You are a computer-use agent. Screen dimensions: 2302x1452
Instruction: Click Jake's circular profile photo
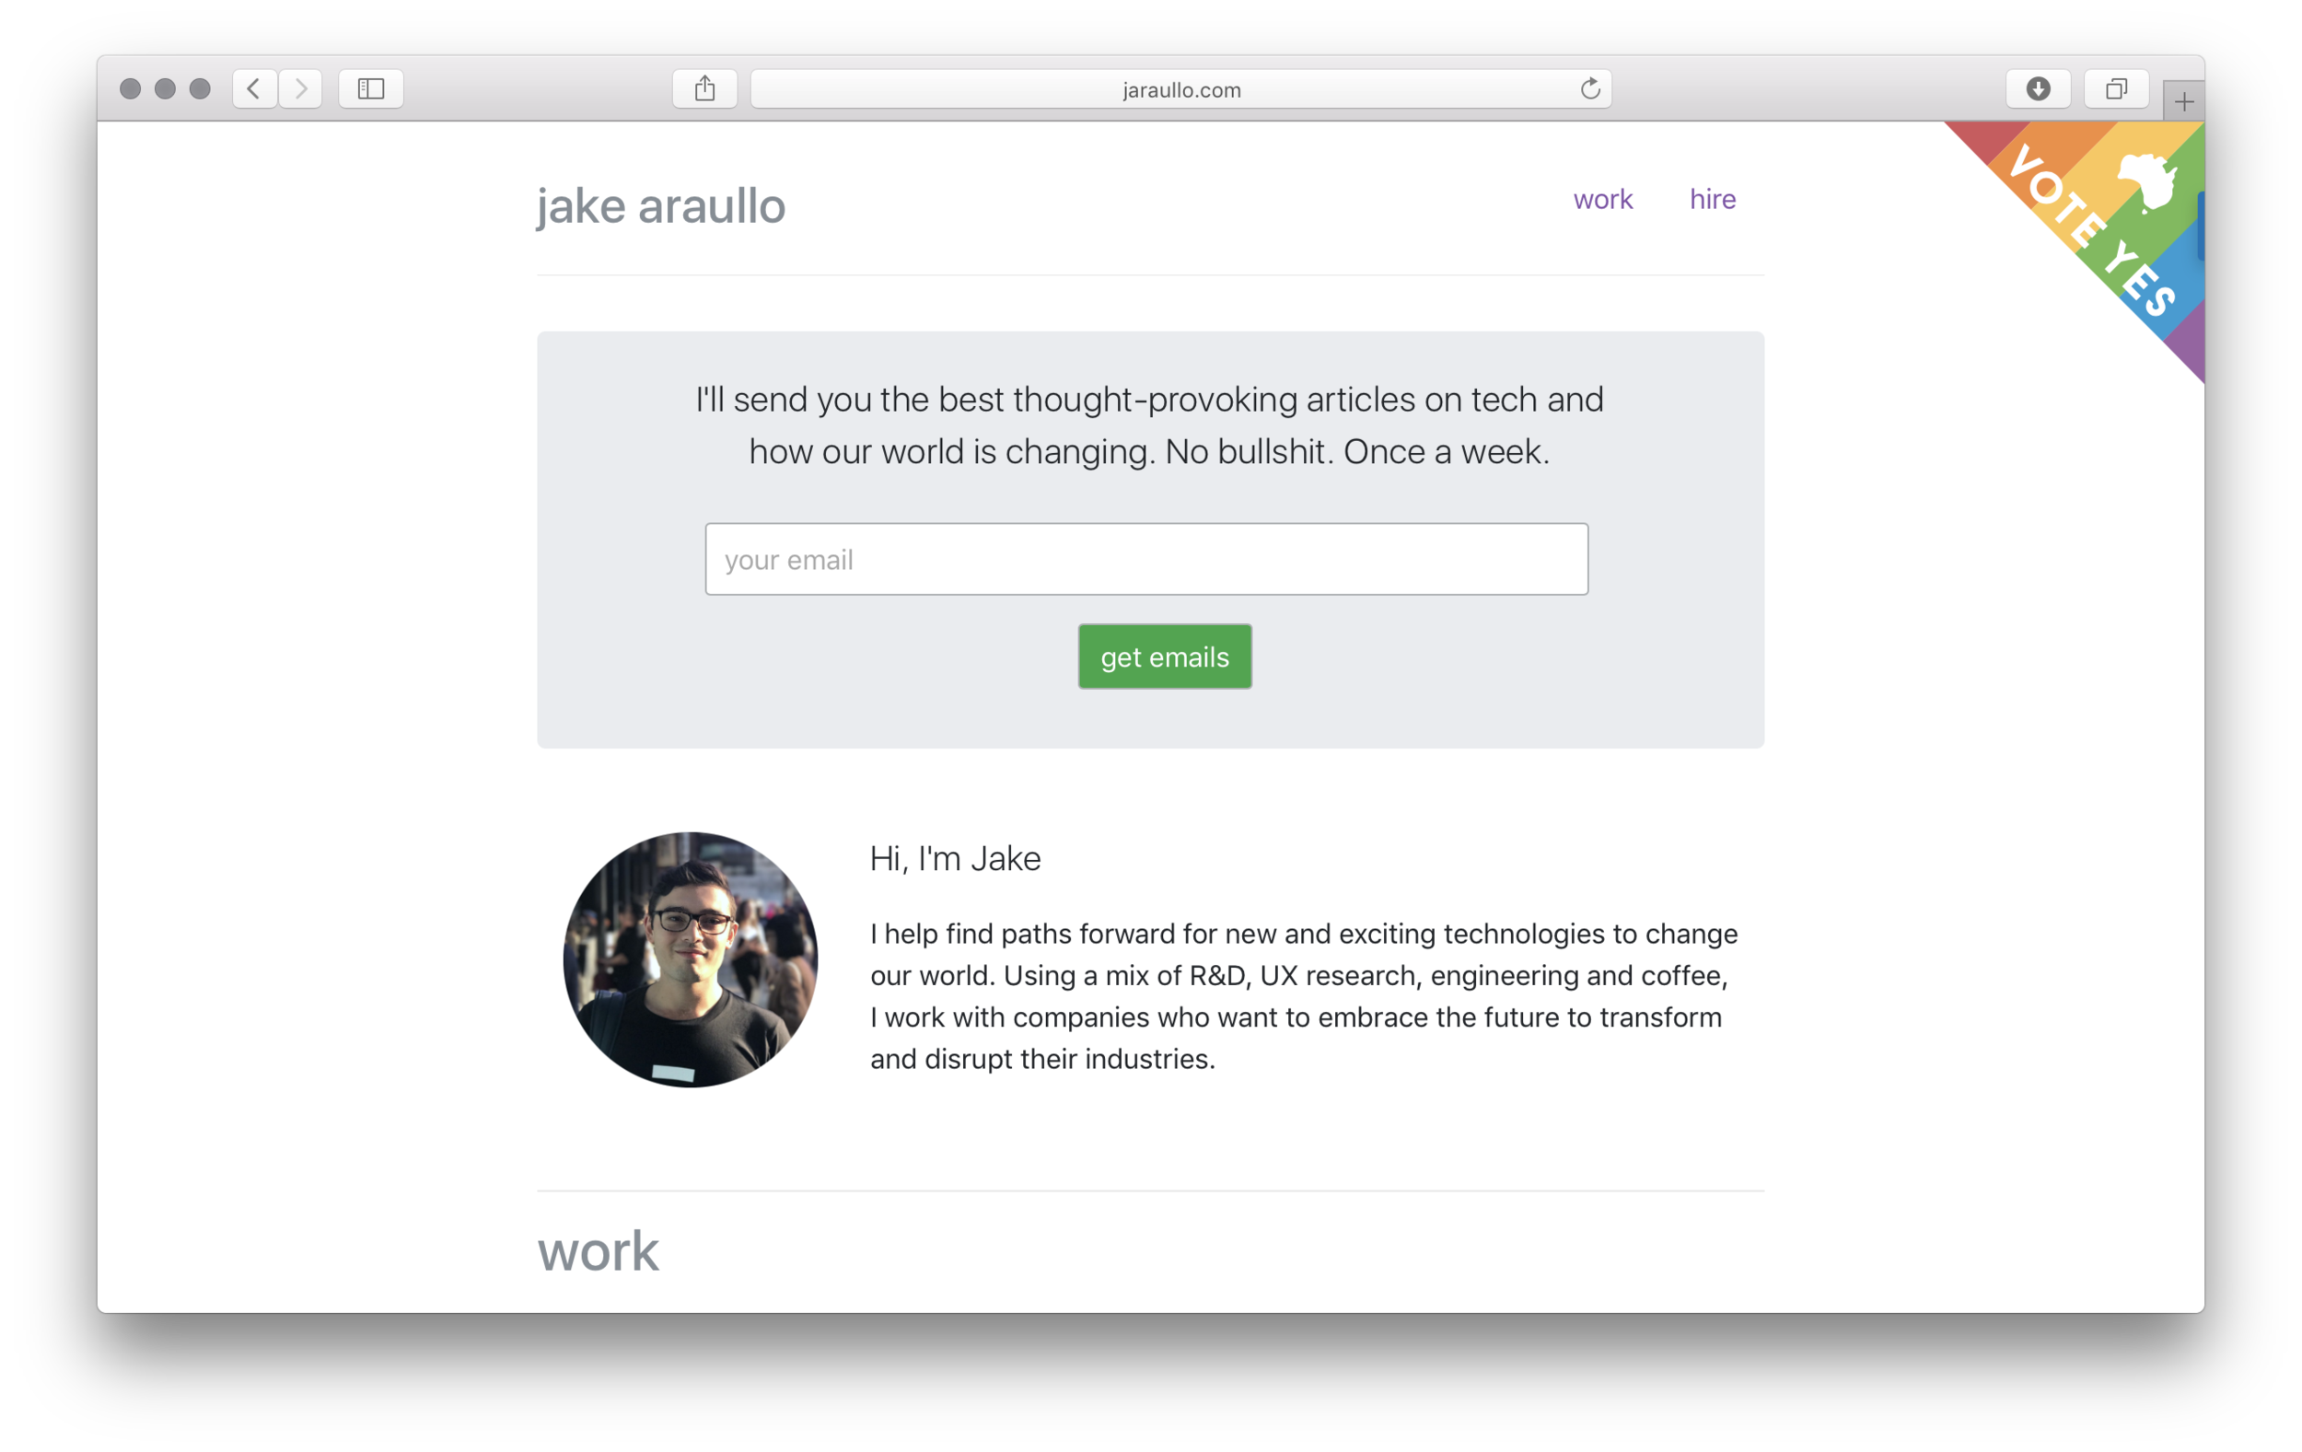click(691, 959)
